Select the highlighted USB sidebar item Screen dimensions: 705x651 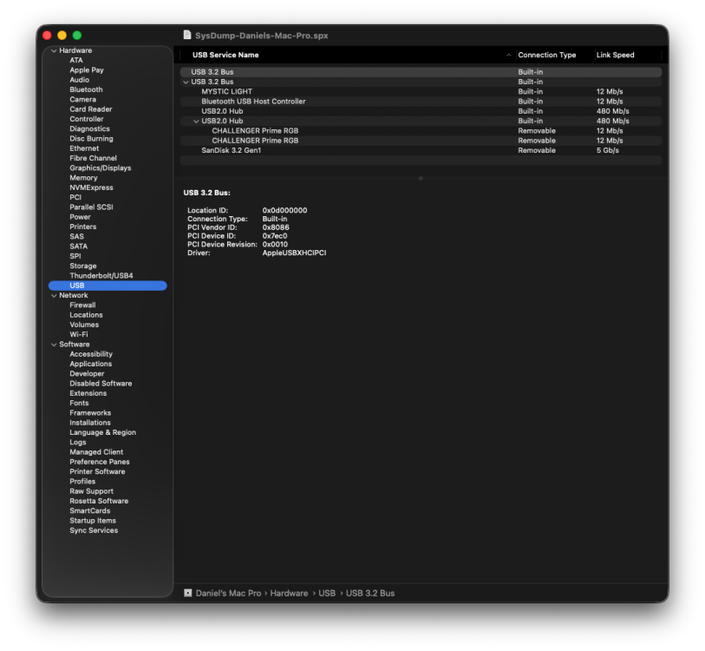click(108, 286)
